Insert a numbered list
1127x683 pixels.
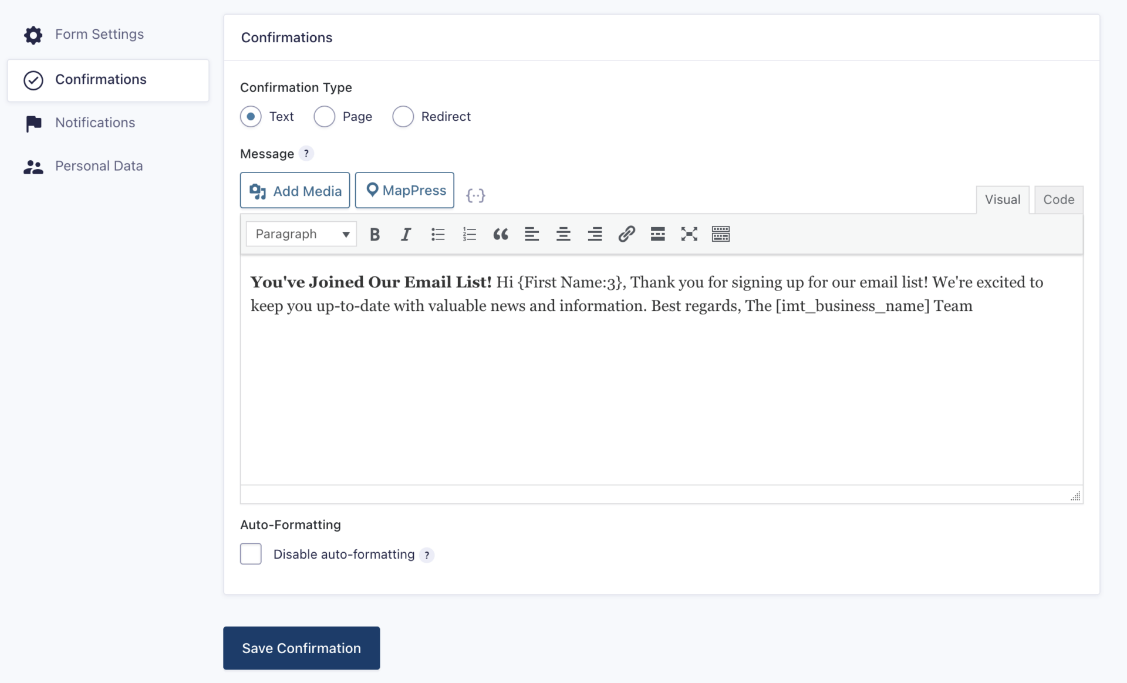(x=469, y=235)
